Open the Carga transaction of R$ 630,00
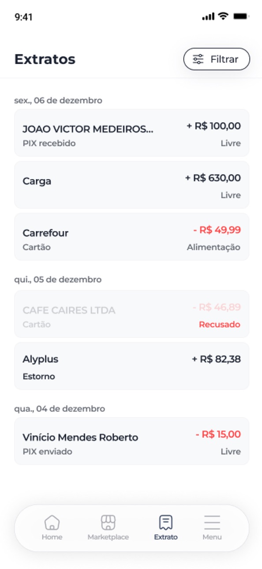Viewport: 262px width, 569px height. click(131, 185)
